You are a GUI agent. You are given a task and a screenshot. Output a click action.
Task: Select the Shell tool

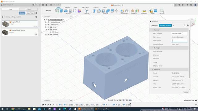coord(103,11)
